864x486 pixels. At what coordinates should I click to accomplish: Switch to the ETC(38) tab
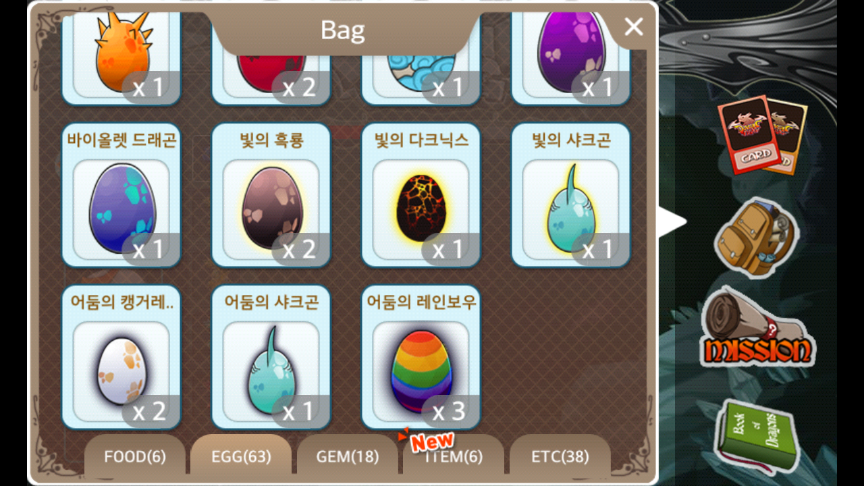(x=560, y=456)
